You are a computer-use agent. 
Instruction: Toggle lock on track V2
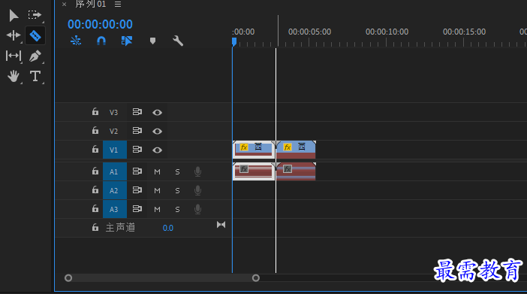click(x=95, y=131)
